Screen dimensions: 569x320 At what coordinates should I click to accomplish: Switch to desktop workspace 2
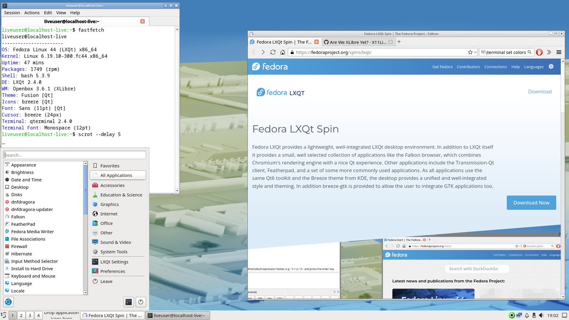click(x=21, y=315)
